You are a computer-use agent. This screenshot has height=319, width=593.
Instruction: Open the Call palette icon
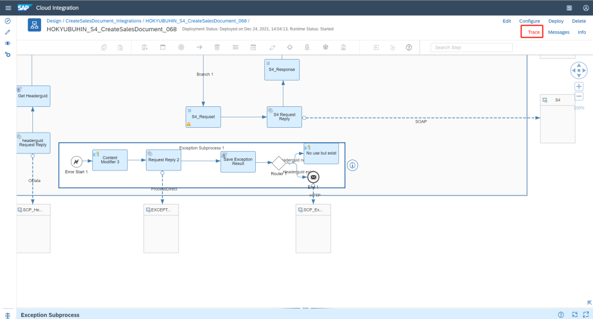[x=253, y=47]
